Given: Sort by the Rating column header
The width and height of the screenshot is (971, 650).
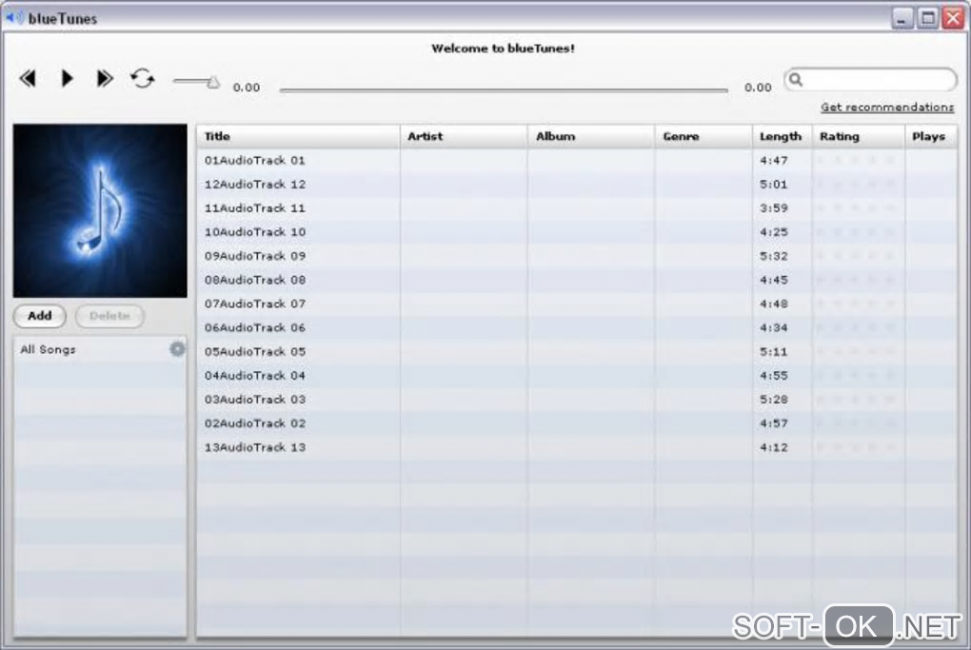Looking at the screenshot, I should [859, 137].
